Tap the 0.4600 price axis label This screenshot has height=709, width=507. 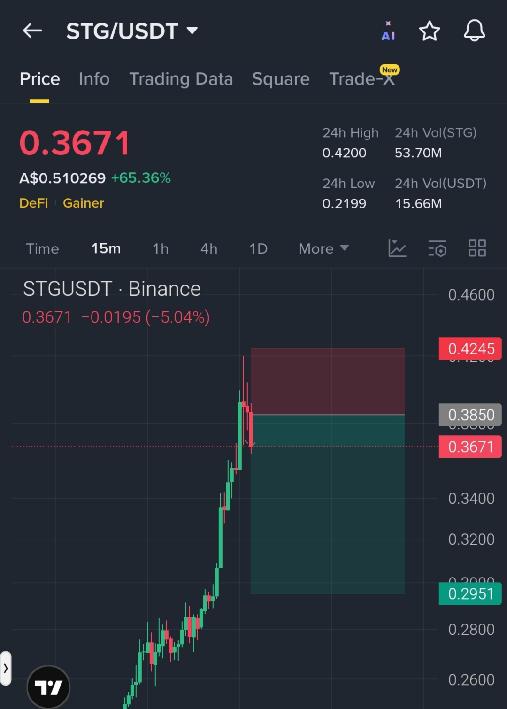[x=471, y=295]
